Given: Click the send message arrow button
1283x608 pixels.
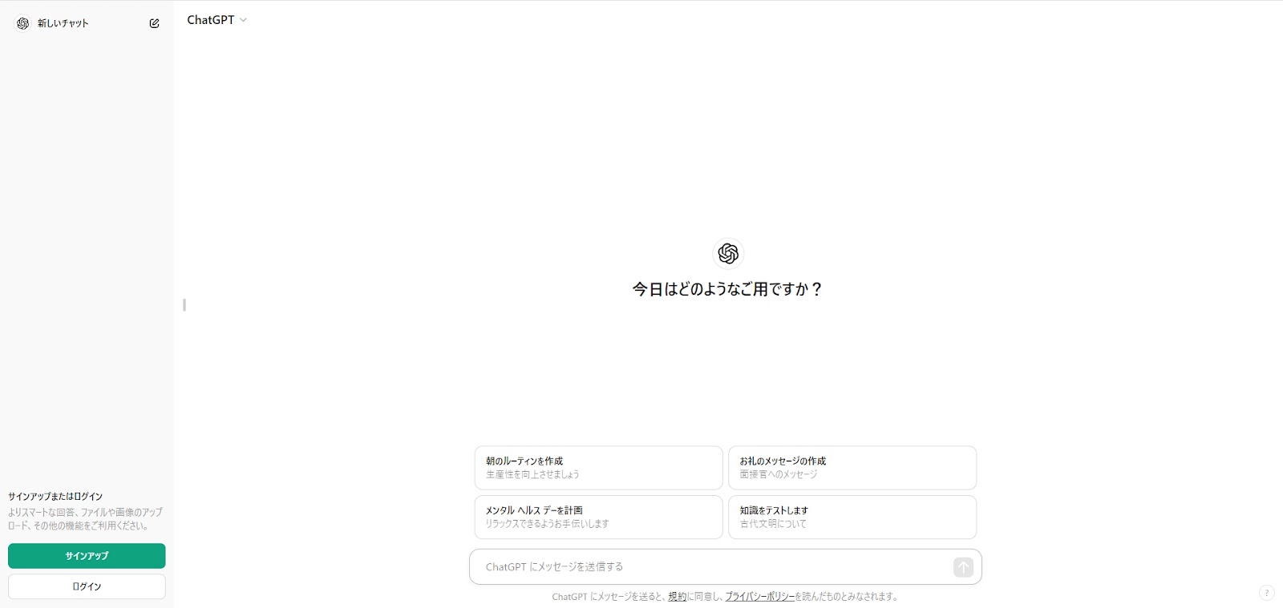Looking at the screenshot, I should click(963, 567).
